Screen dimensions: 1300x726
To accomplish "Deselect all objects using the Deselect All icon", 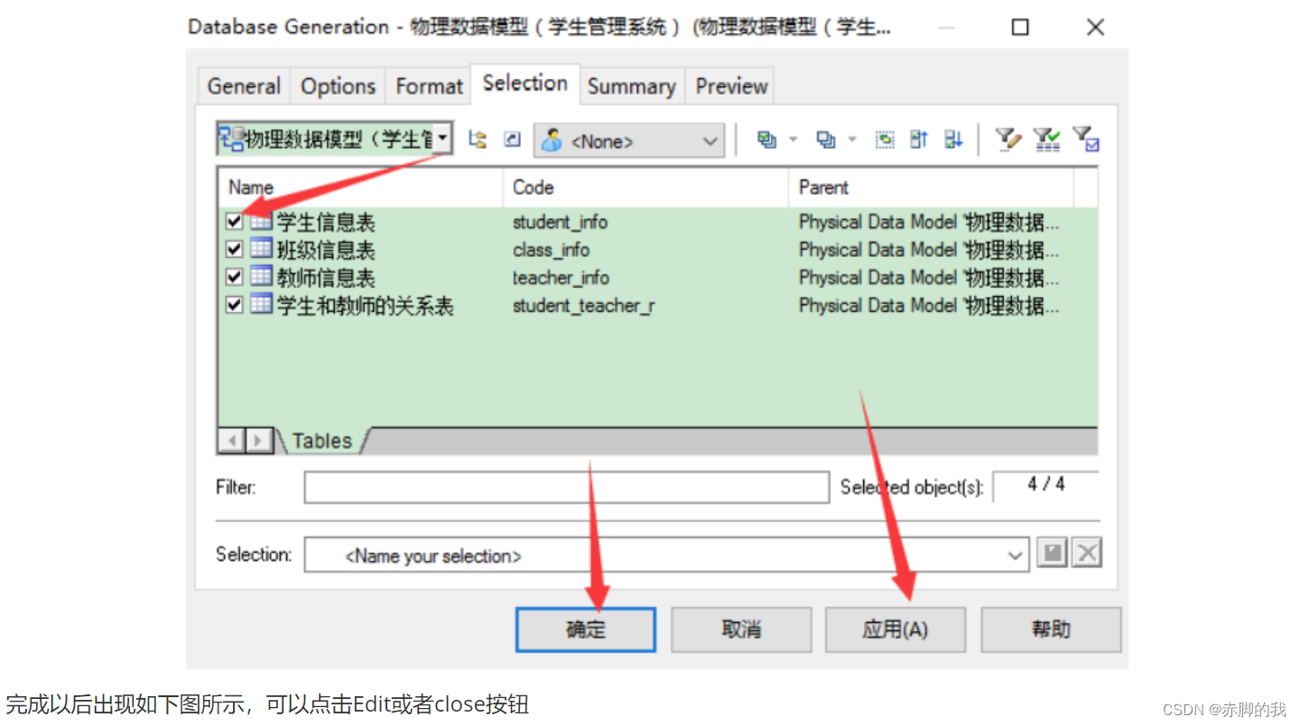I will click(x=824, y=140).
